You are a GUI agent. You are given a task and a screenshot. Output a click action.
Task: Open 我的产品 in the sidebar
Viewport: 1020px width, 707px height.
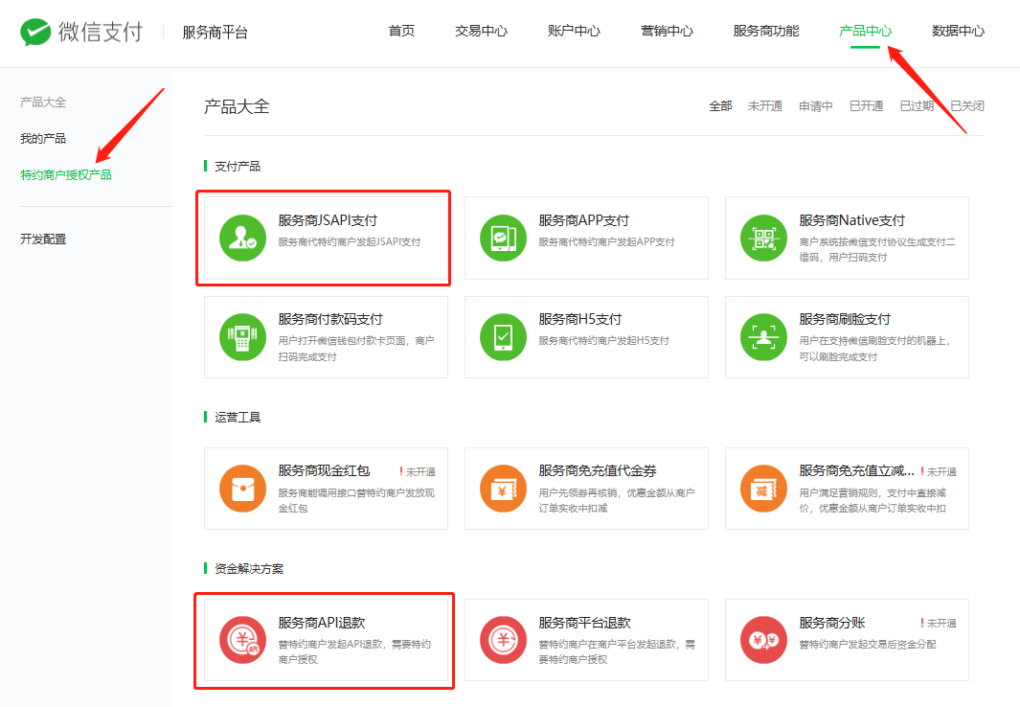(x=43, y=139)
